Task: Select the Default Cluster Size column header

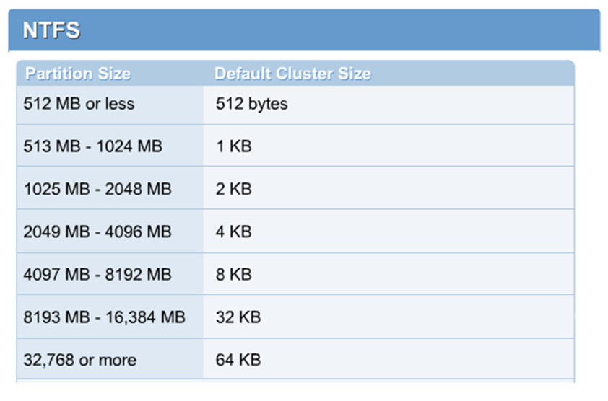Action: [x=292, y=74]
